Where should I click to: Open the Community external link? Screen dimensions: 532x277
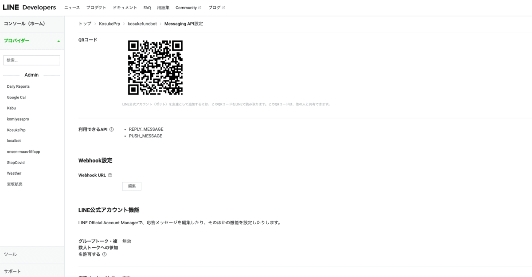[x=188, y=8]
